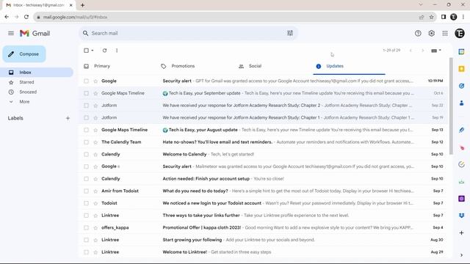The image size is (470, 264).
Task: Open Google Calendar side panel
Action: (x=461, y=51)
